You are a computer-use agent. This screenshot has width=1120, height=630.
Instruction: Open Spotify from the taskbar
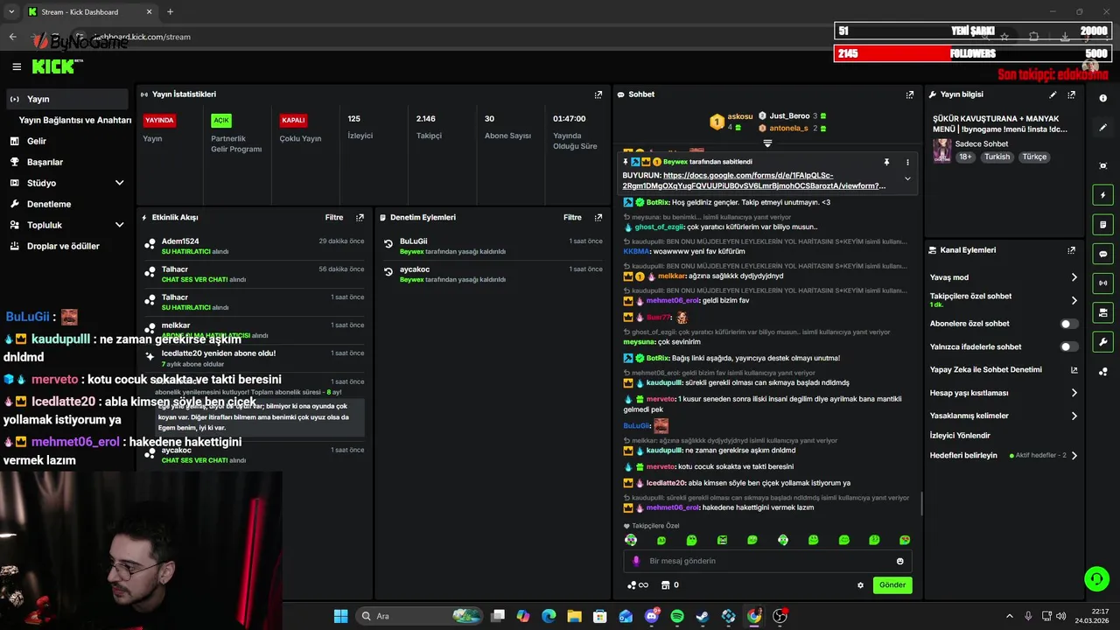(x=677, y=616)
